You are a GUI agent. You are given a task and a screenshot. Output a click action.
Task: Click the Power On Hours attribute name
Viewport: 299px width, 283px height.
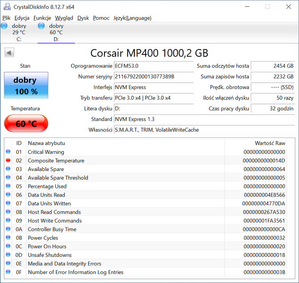47,246
